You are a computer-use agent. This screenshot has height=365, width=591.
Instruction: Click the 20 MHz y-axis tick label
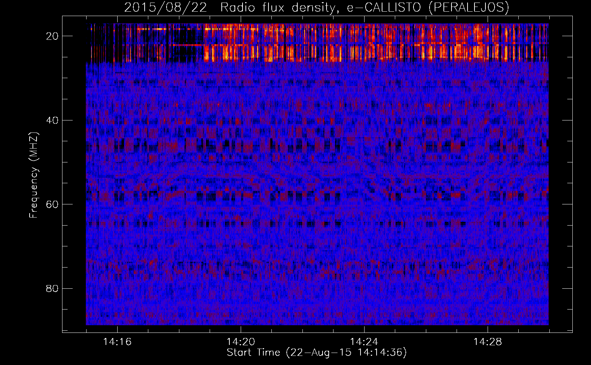[53, 36]
